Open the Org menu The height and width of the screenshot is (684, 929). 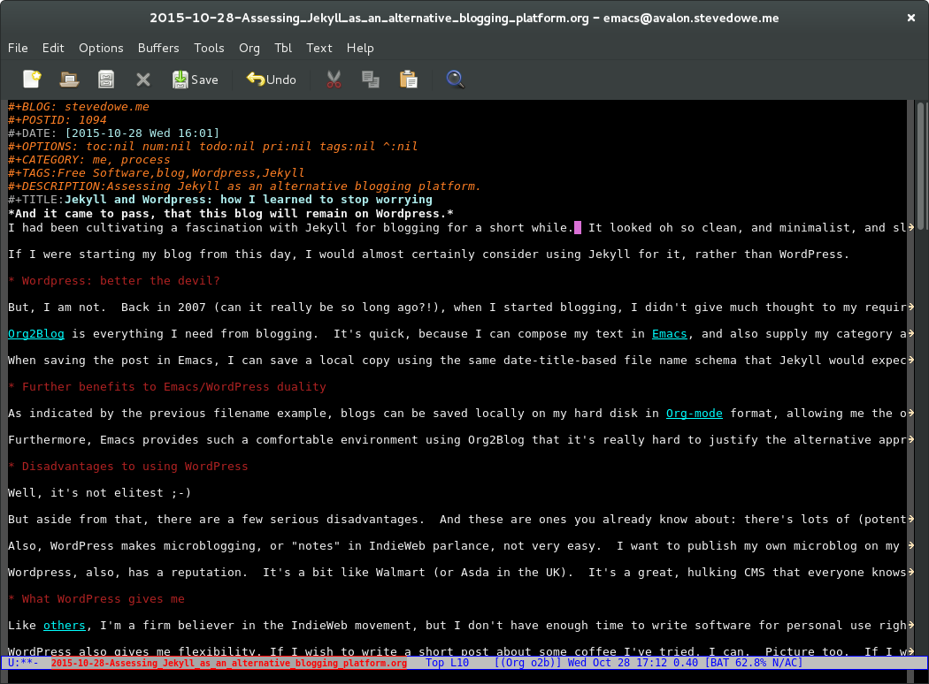coord(250,49)
